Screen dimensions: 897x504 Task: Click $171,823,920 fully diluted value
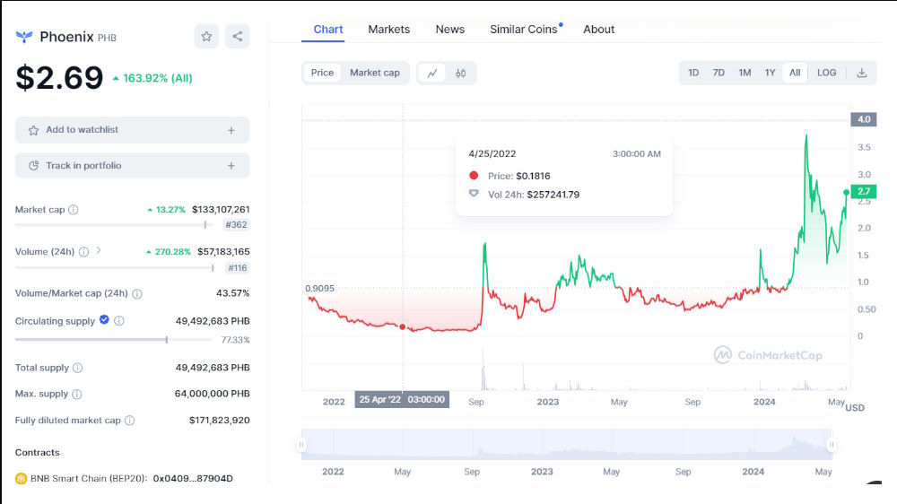pos(220,421)
